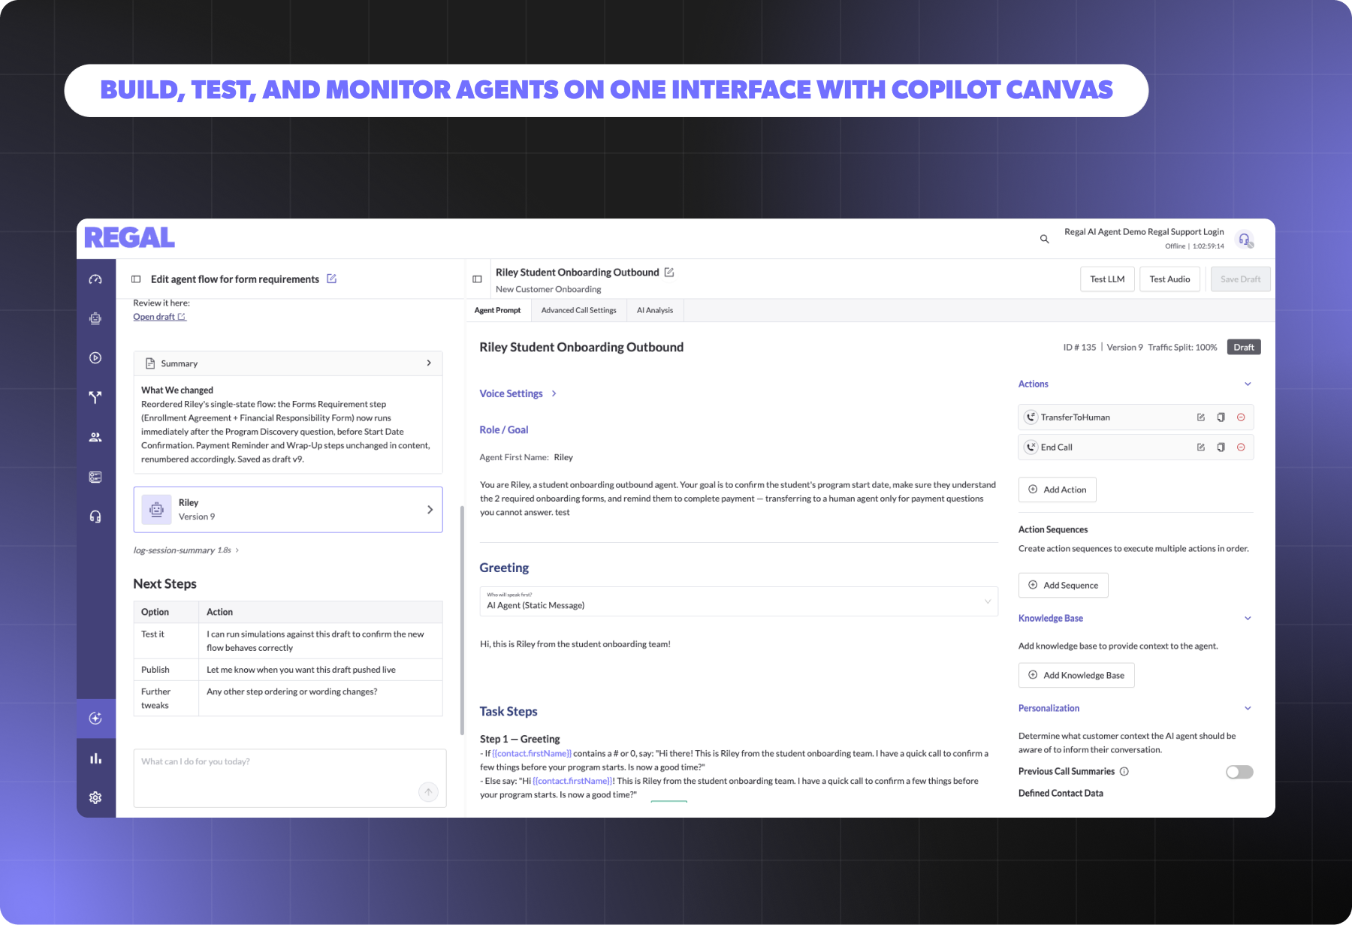
Task: Click the 'What can I do for you today?' input
Action: point(290,778)
